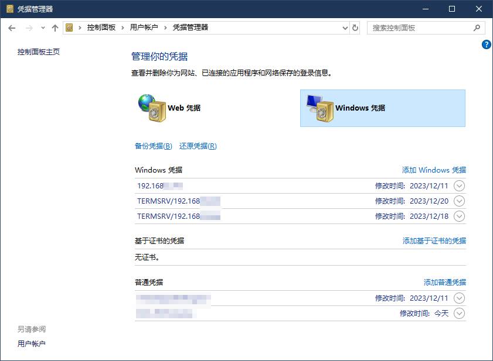Select the TERMSRV/192.168 entry dated 2023/12/20
The image size is (493, 361).
pos(179,201)
